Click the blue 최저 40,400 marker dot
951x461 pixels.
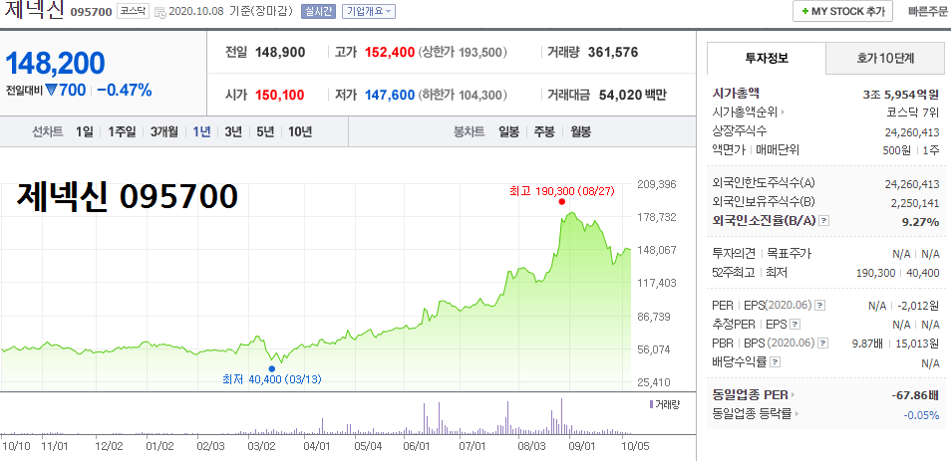(x=271, y=368)
